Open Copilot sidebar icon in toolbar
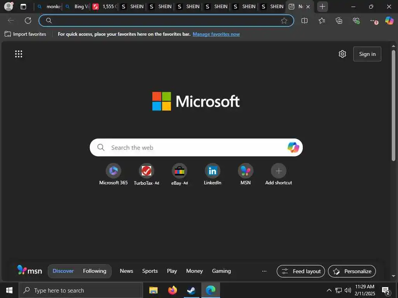 click(x=389, y=20)
